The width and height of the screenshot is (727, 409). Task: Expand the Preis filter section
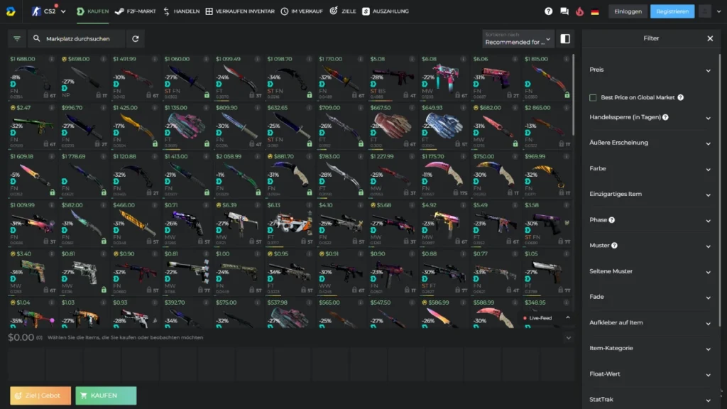click(x=650, y=69)
